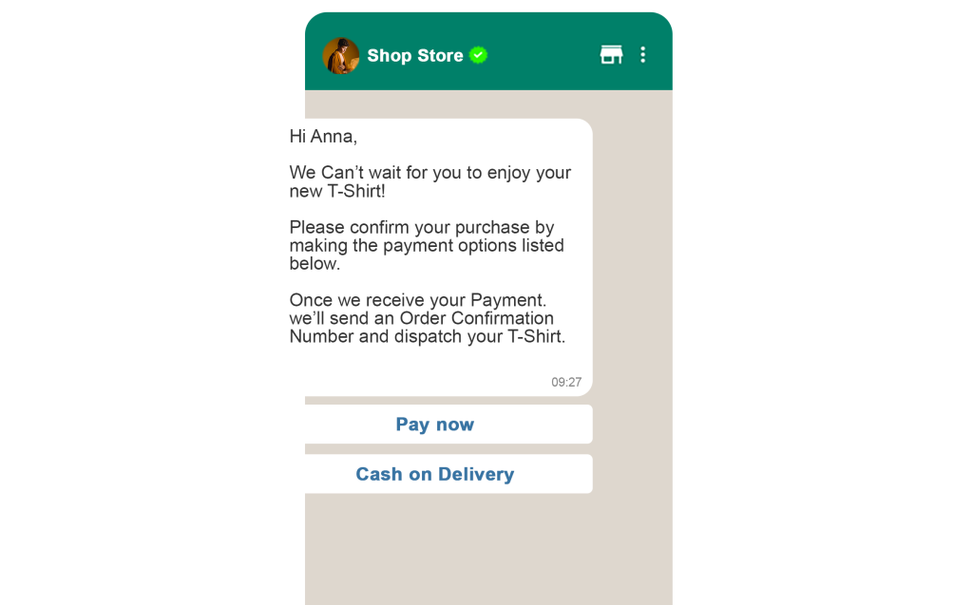The width and height of the screenshot is (973, 605).
Task: Click the word 'below.' in the message
Action: click(x=315, y=264)
